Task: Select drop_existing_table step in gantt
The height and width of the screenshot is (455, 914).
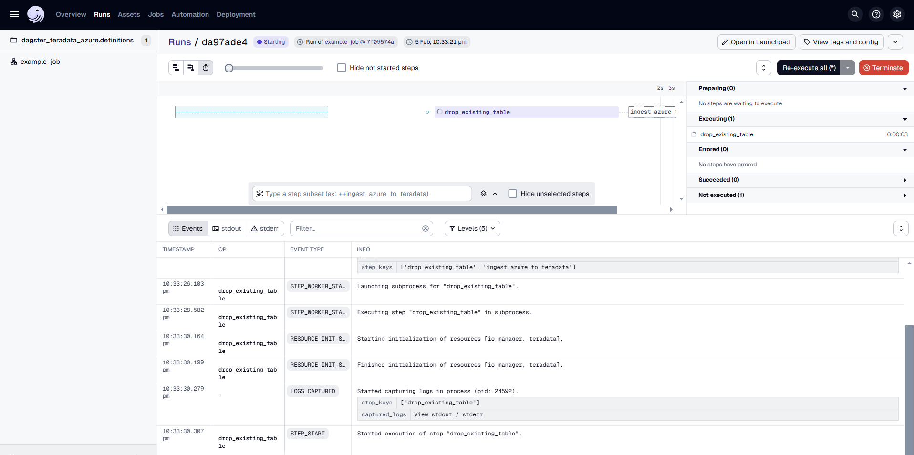Action: point(527,112)
